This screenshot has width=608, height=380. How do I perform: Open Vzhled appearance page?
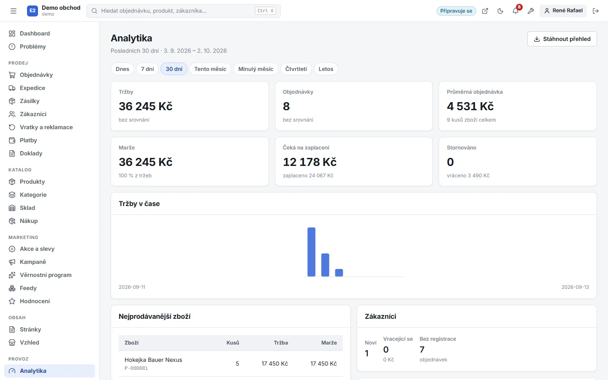pos(49,342)
